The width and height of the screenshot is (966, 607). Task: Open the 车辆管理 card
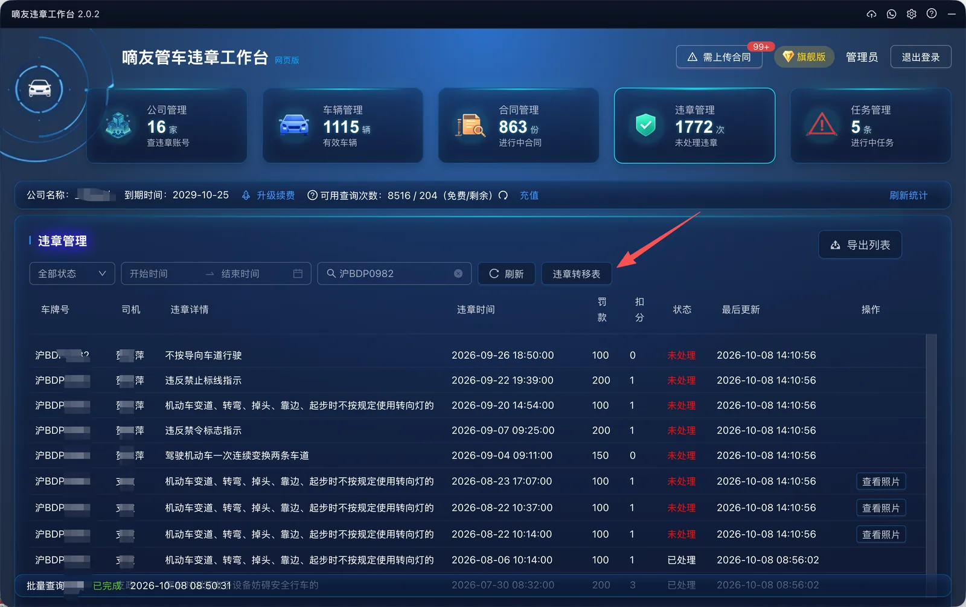[x=342, y=126]
